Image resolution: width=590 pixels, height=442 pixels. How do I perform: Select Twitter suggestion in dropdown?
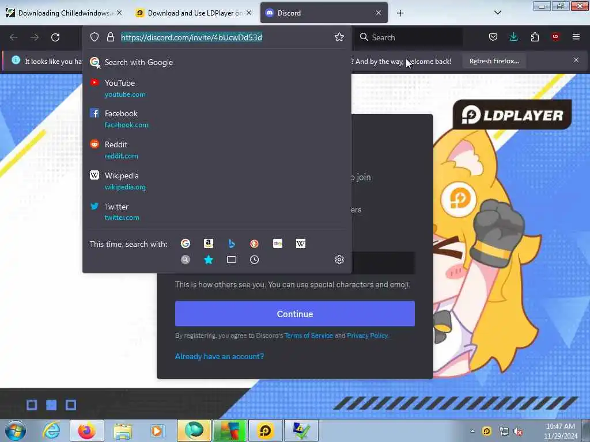(217, 212)
